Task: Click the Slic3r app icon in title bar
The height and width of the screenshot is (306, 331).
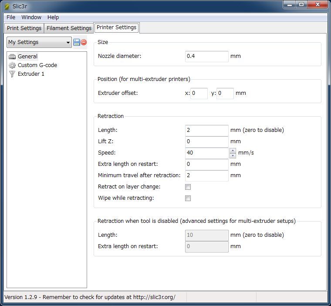Action: point(7,7)
